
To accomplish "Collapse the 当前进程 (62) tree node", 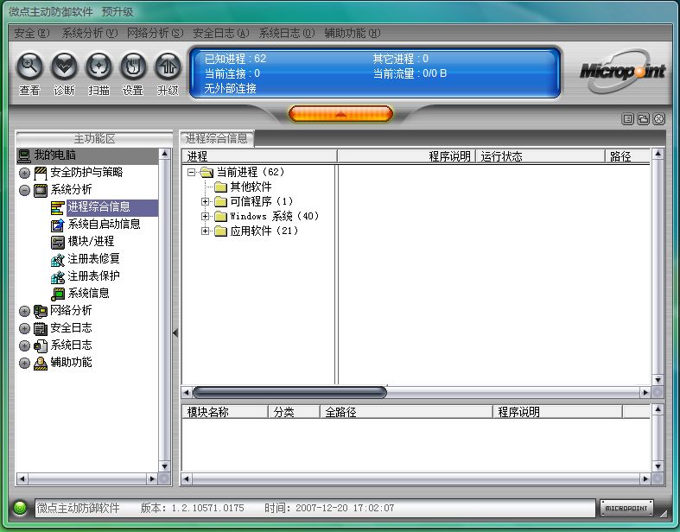I will click(191, 172).
